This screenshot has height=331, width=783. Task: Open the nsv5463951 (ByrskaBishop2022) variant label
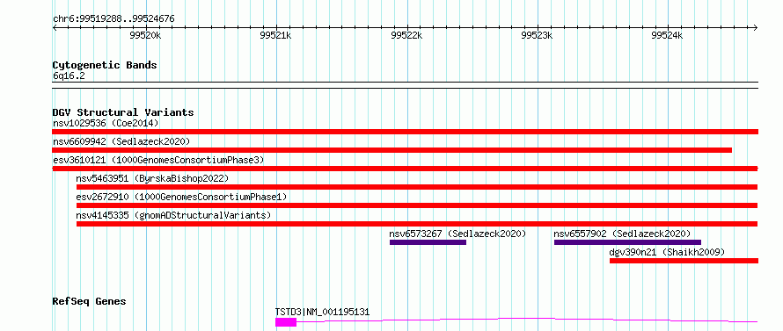(152, 178)
